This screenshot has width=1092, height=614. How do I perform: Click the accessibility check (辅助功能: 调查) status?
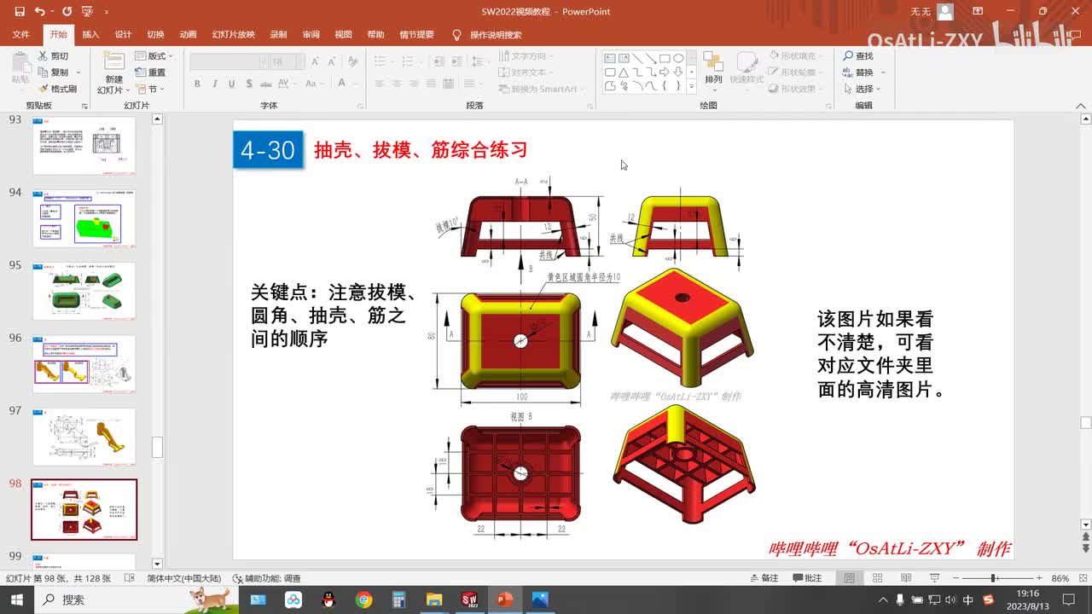click(266, 578)
